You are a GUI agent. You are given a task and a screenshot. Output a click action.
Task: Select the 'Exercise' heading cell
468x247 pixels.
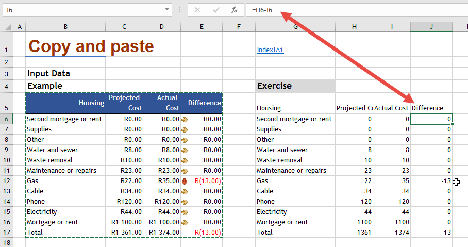[295, 86]
